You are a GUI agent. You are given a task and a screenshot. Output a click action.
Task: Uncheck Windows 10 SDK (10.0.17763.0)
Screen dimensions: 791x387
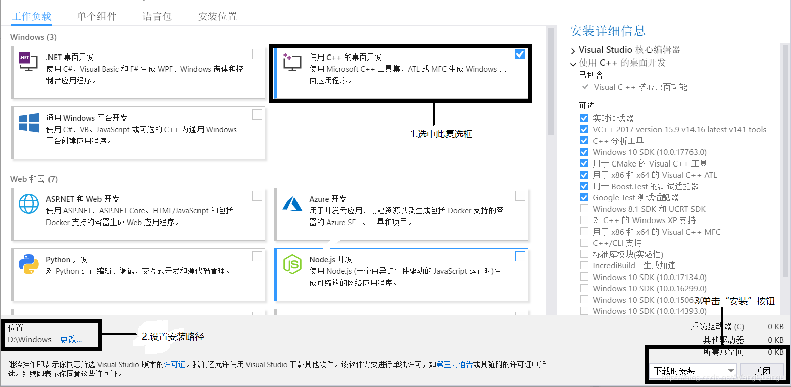pyautogui.click(x=584, y=152)
